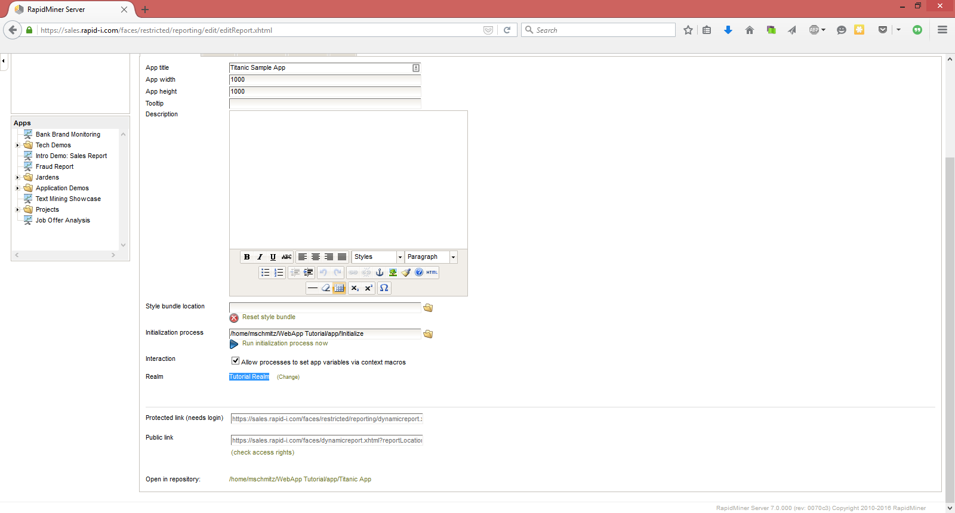This screenshot has width=955, height=513.
Task: Insert a special character with omega icon
Action: click(x=384, y=288)
